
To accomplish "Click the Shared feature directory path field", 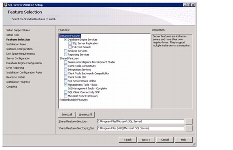I will click(141, 121).
